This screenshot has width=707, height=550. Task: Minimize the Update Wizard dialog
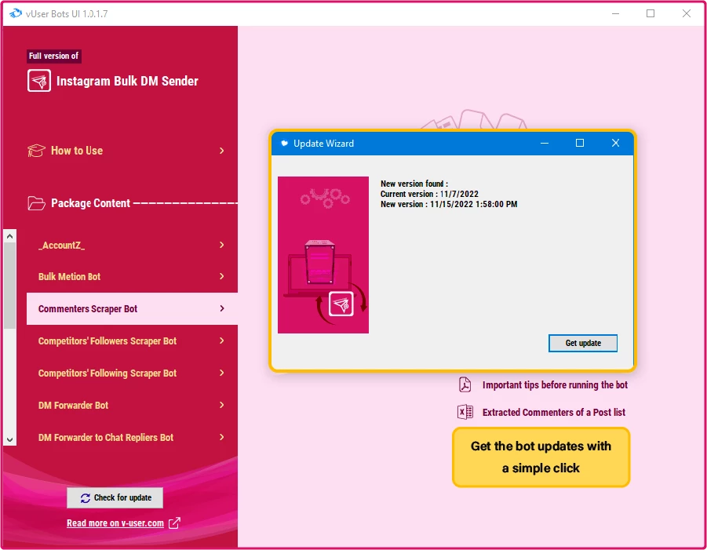pos(545,144)
